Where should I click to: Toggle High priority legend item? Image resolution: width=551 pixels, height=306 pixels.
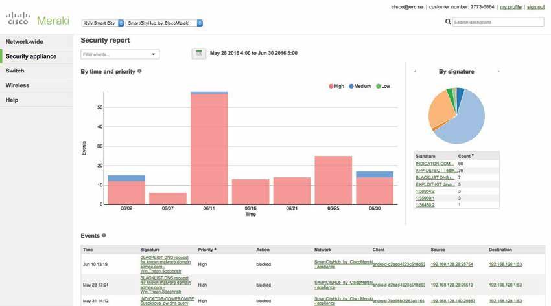click(x=336, y=86)
